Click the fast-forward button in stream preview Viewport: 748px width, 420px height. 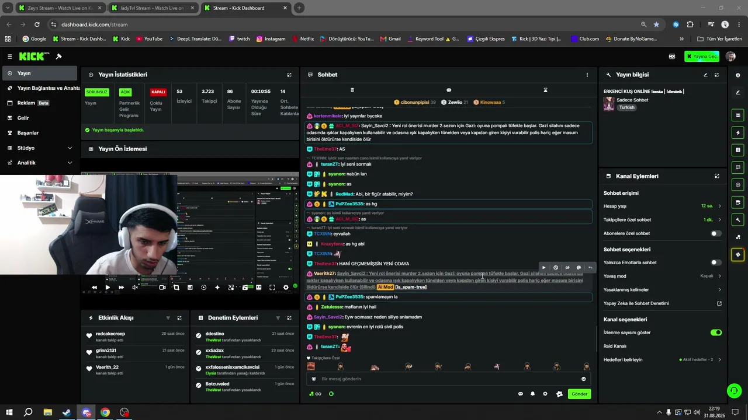coord(121,288)
